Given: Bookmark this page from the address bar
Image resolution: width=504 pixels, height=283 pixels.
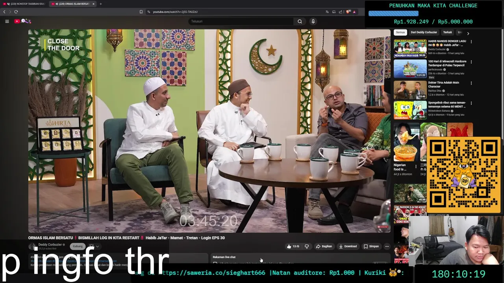Looking at the screenshot, I should coord(141,12).
